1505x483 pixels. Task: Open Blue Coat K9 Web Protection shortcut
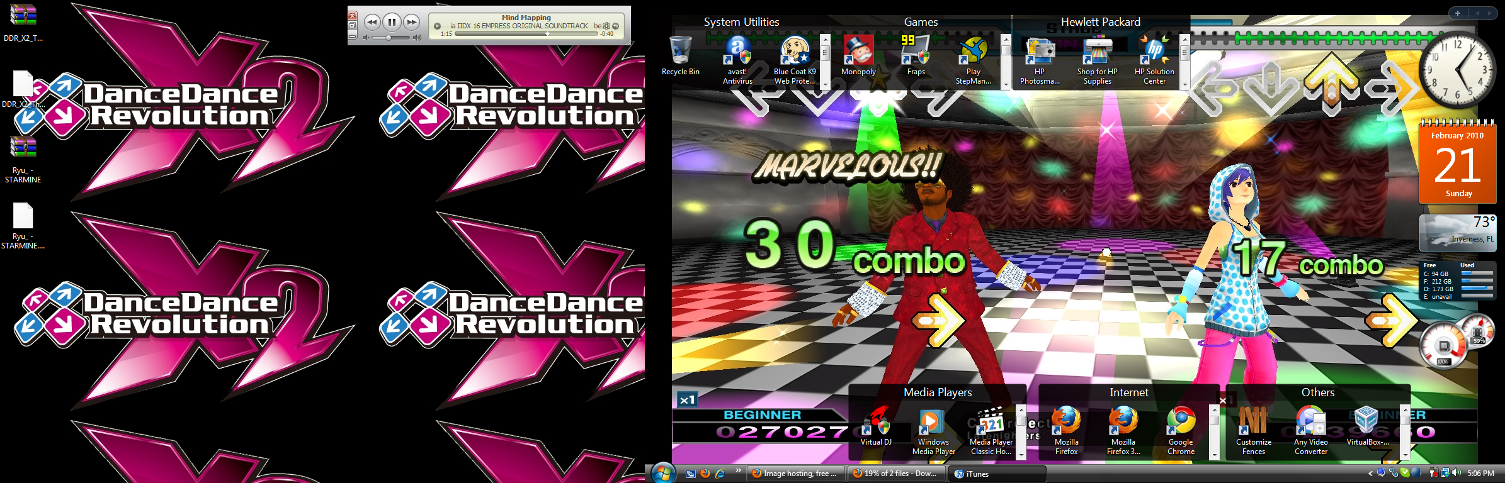(x=795, y=60)
